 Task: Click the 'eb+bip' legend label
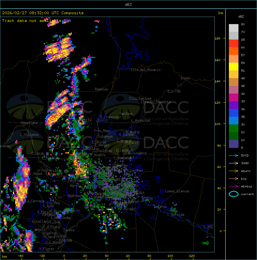[246, 187]
